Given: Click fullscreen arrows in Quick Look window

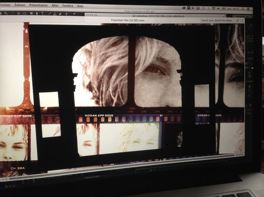Looking at the screenshot, I should [x=242, y=21].
